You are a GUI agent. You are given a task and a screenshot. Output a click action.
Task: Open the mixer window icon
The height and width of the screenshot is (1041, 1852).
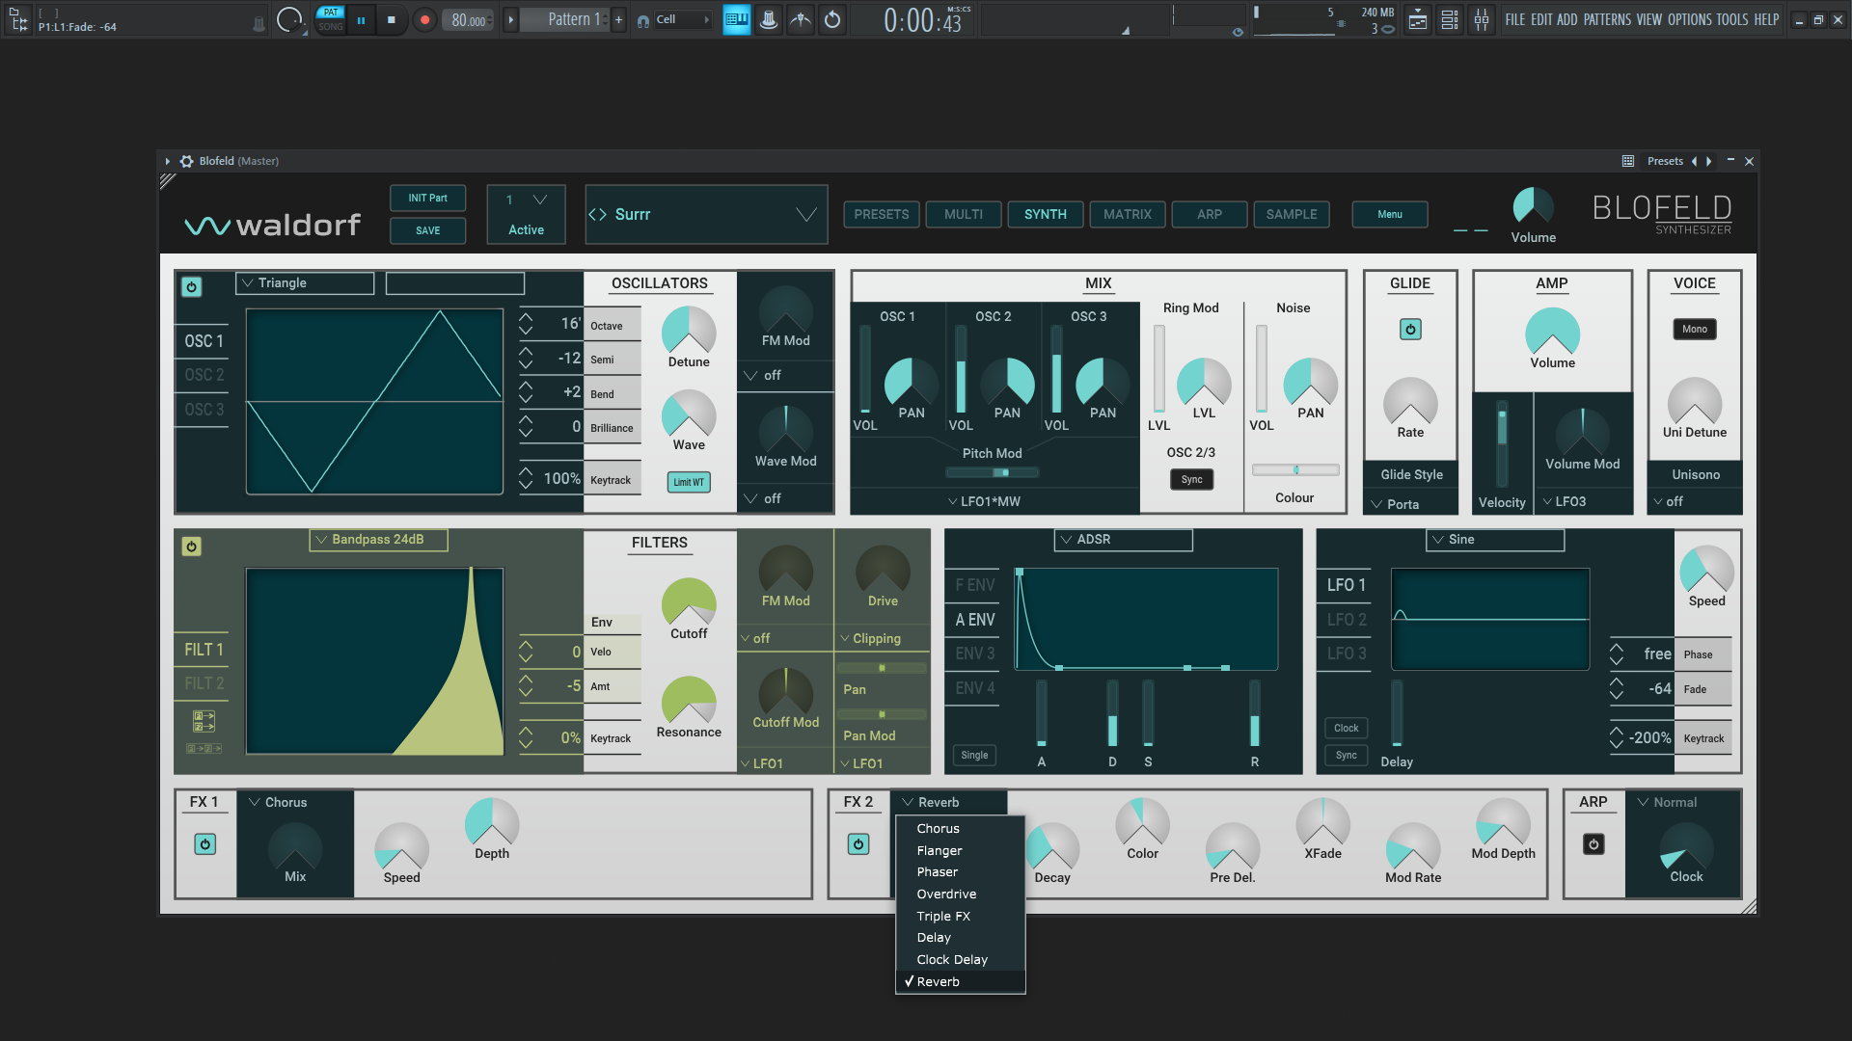click(x=1482, y=19)
